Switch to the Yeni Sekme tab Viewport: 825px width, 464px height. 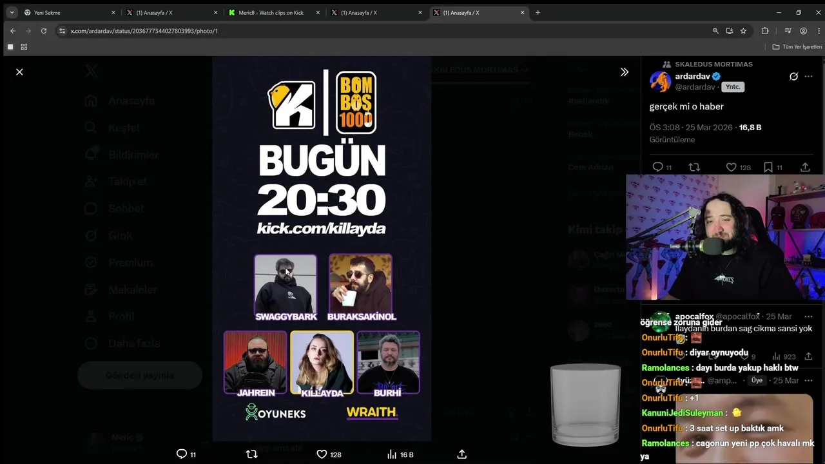tap(70, 12)
